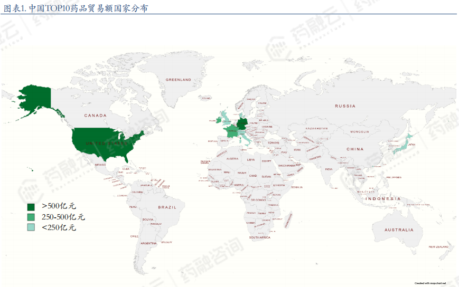This screenshot has width=459, height=287.
Task: Click the light green <250亿元 legend swatch
Action: coord(31,227)
